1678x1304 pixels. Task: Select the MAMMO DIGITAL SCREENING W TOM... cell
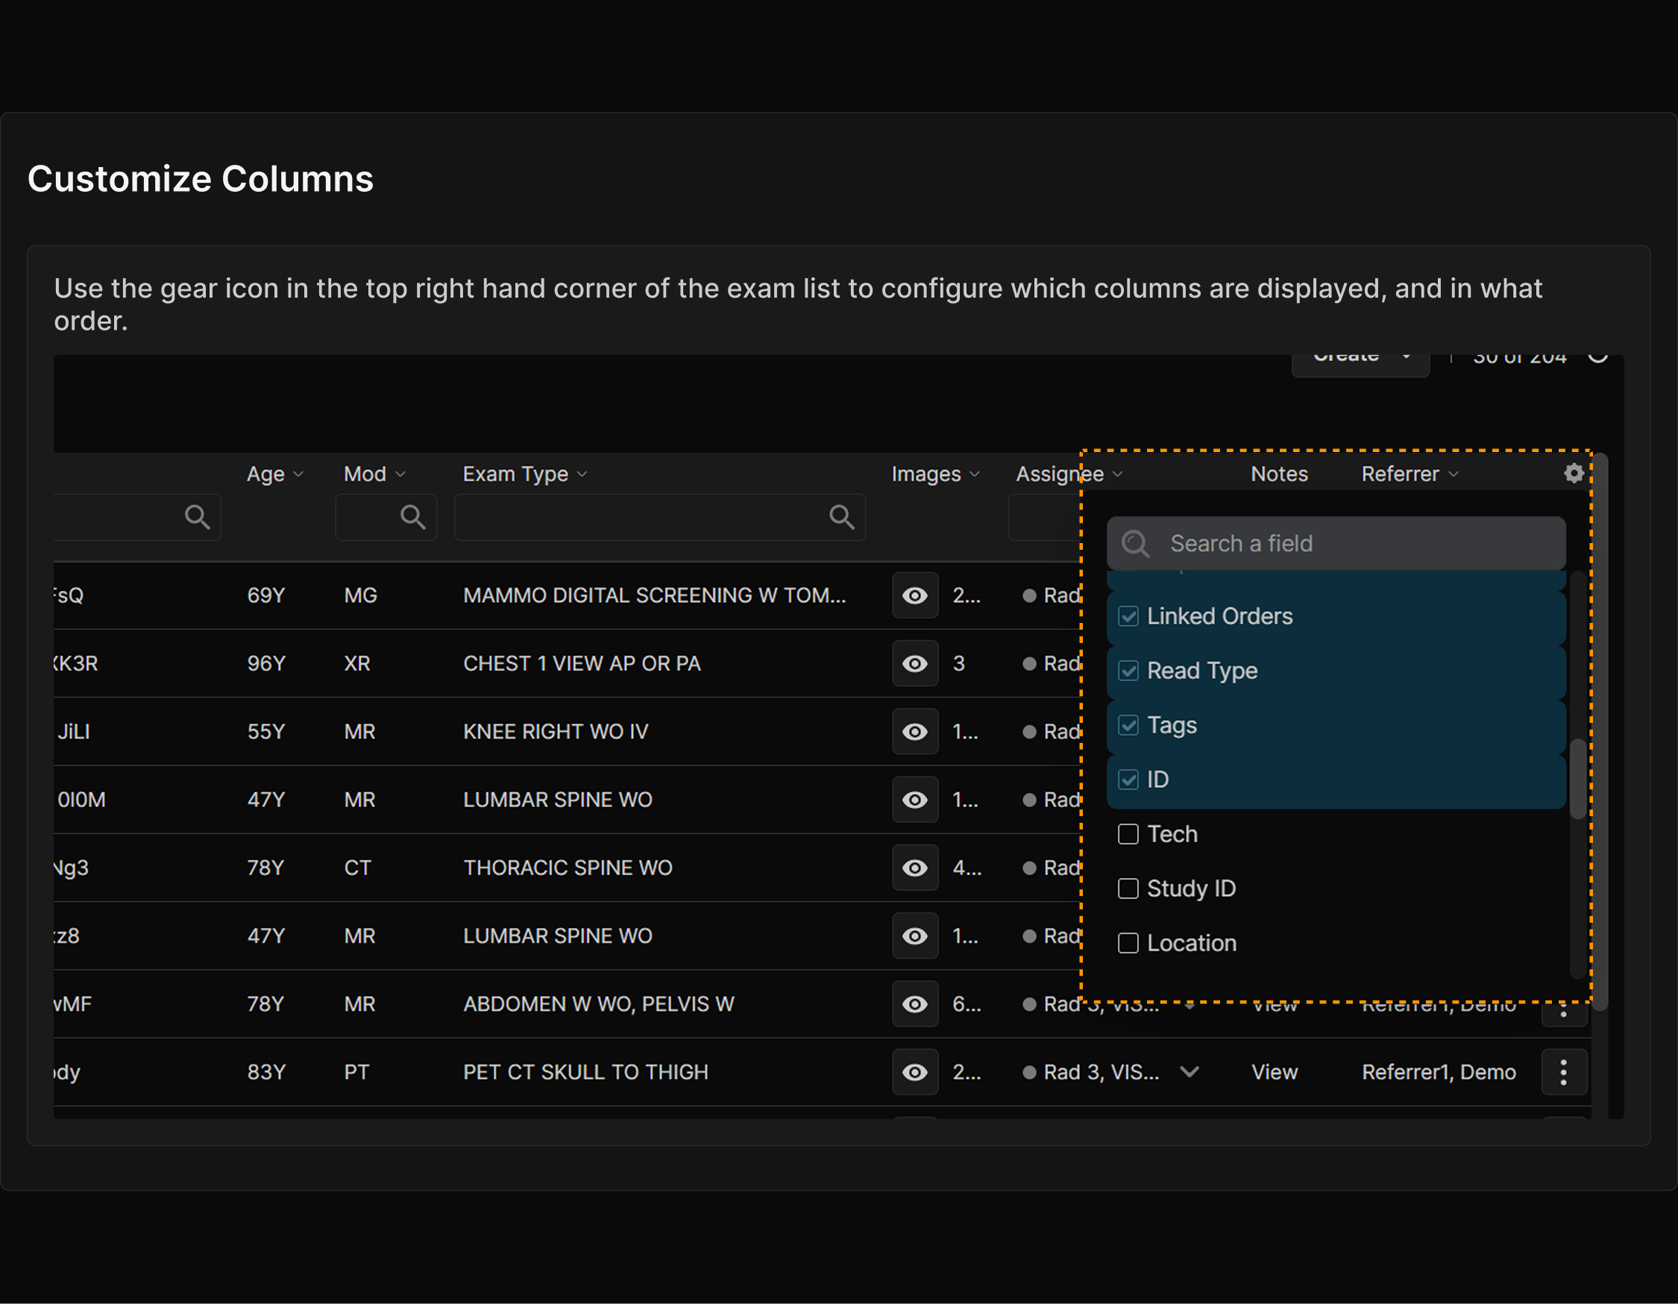pyautogui.click(x=655, y=595)
